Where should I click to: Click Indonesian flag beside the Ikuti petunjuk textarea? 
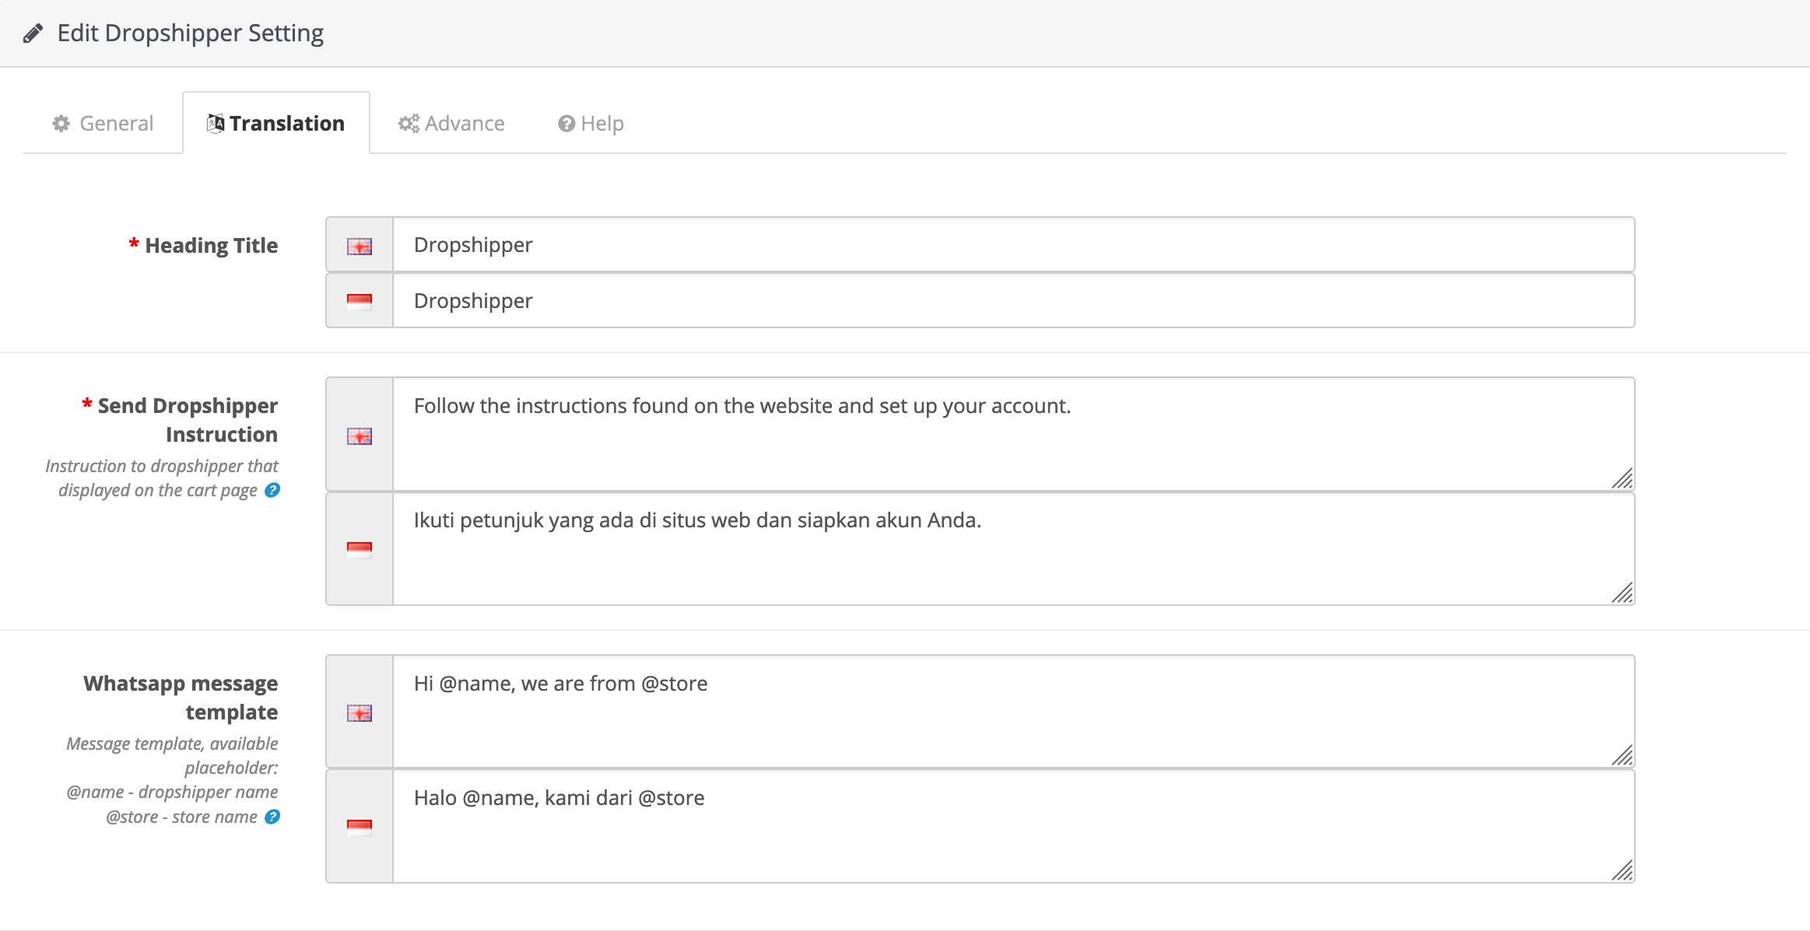point(359,550)
